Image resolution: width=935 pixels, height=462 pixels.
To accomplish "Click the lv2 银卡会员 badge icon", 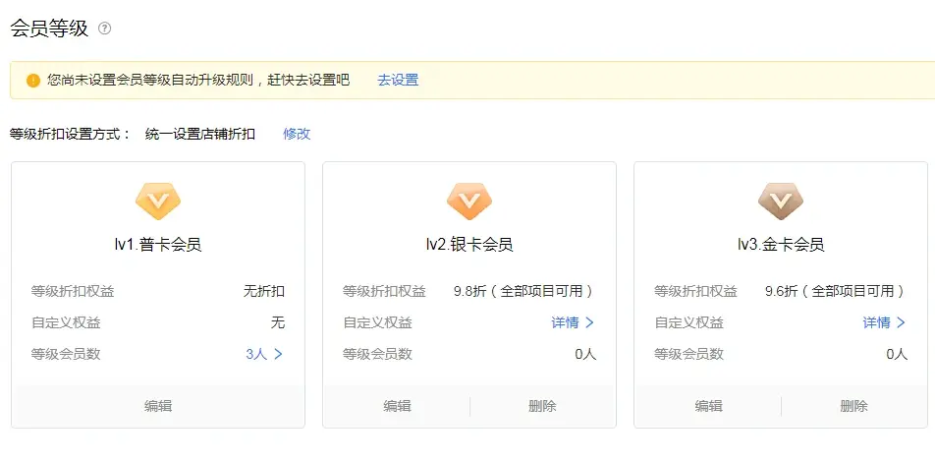I will (x=469, y=202).
